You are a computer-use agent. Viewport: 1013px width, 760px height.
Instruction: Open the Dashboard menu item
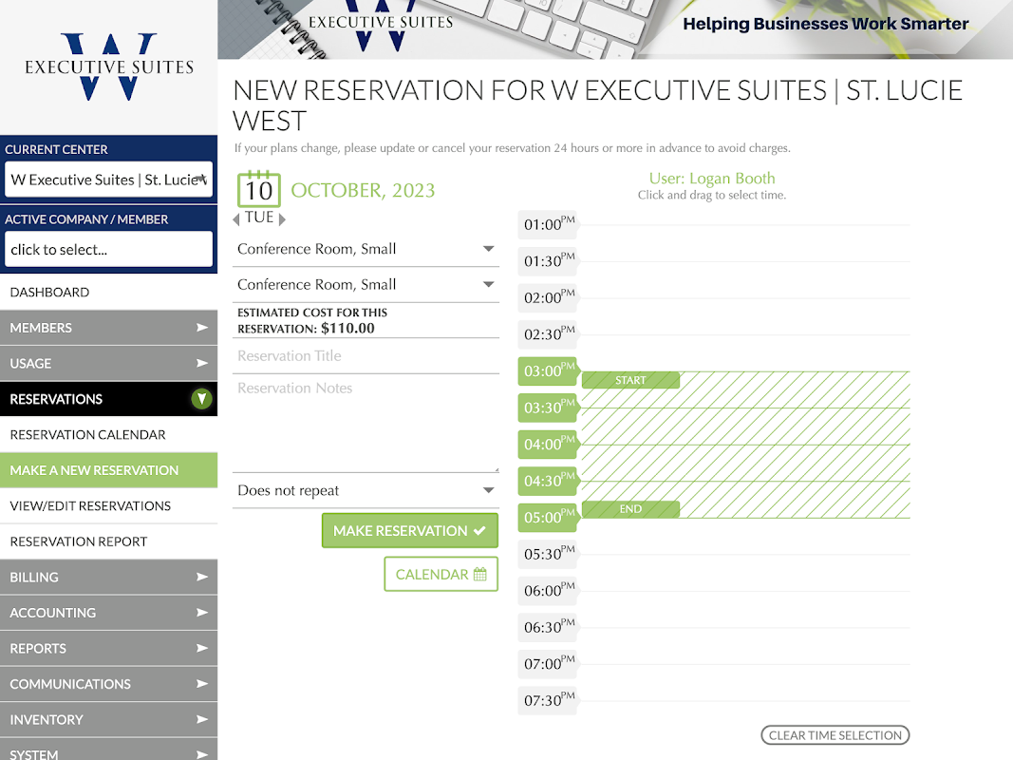[x=108, y=292]
